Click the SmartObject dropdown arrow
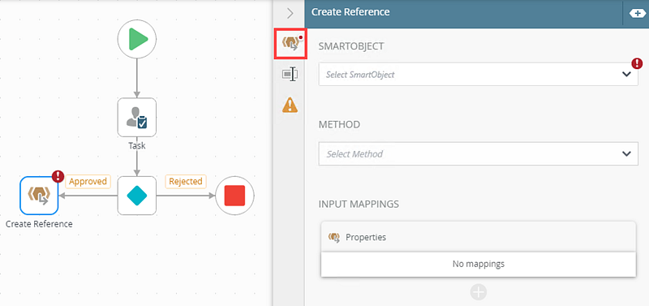The height and width of the screenshot is (306, 649). 626,74
